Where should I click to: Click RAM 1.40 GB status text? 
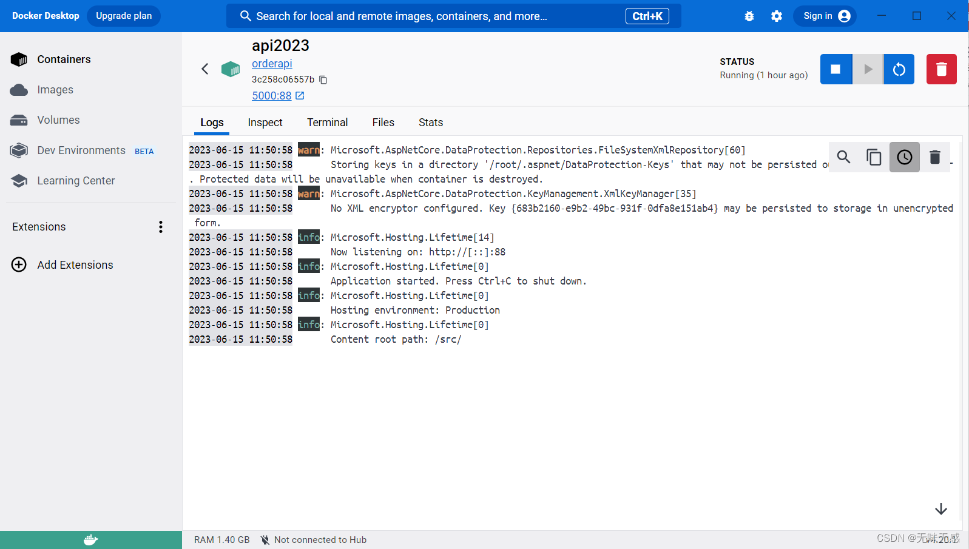pyautogui.click(x=222, y=540)
